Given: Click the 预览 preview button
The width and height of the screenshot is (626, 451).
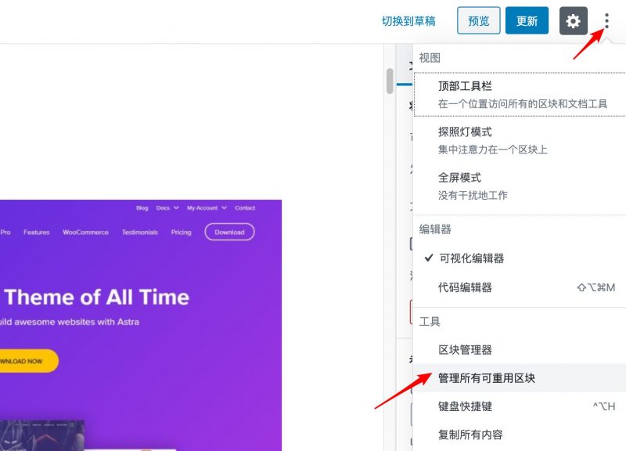Looking at the screenshot, I should (x=479, y=20).
